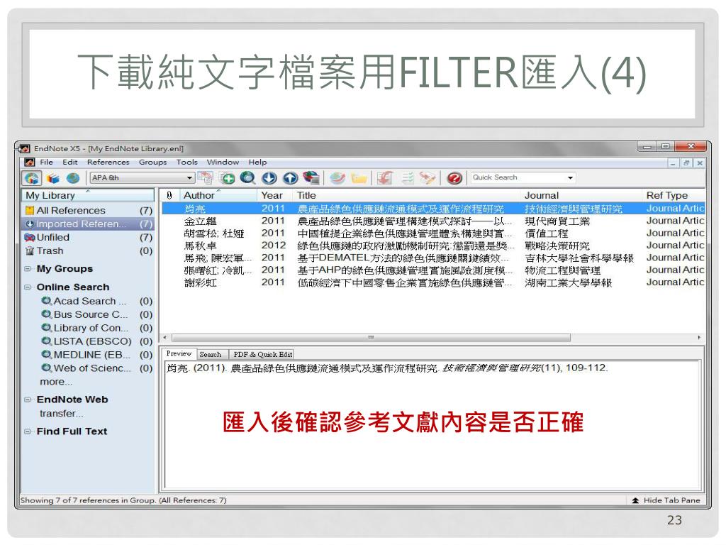Click the New Reference green plus icon

point(227,178)
